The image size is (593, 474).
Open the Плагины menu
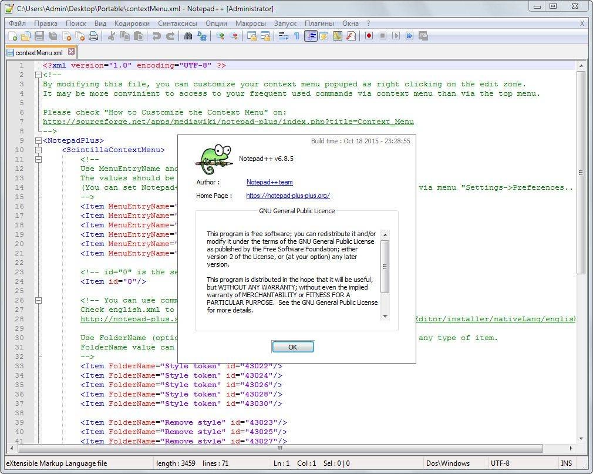click(319, 23)
